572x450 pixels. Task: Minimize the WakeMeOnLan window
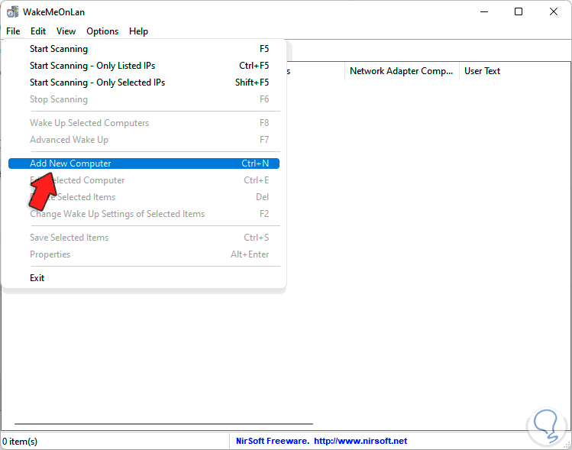coord(484,12)
